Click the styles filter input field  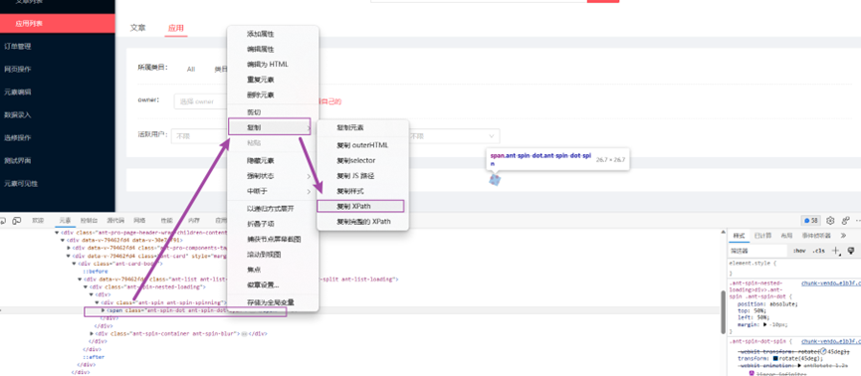tap(757, 251)
